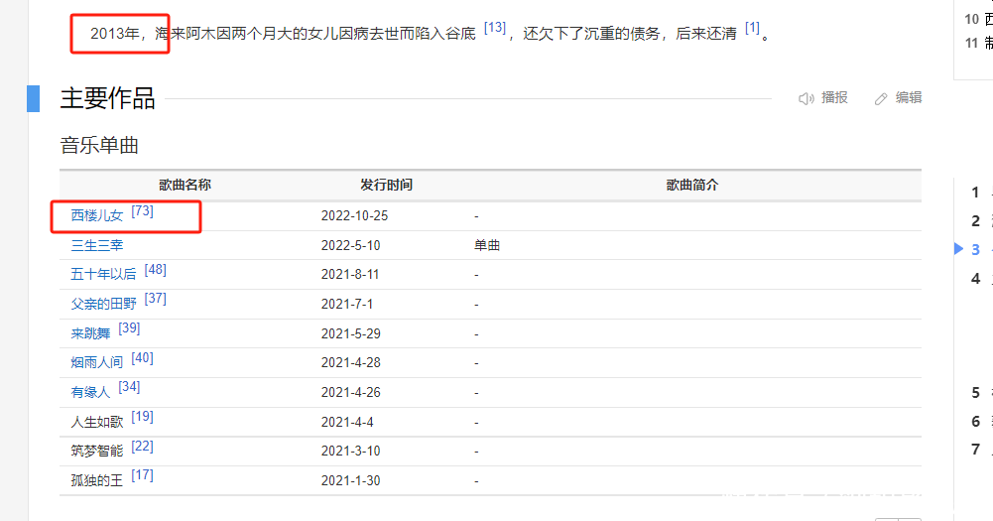This screenshot has height=521, width=993.
Task: Open the 有缘人 song link
Action: [x=90, y=392]
